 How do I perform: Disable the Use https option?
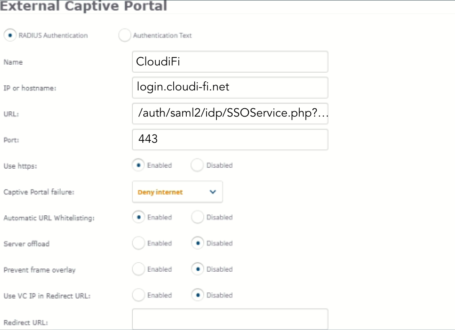(197, 165)
